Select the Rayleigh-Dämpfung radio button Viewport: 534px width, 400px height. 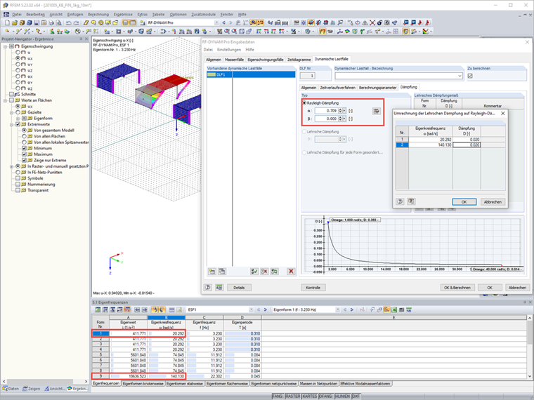(304, 102)
